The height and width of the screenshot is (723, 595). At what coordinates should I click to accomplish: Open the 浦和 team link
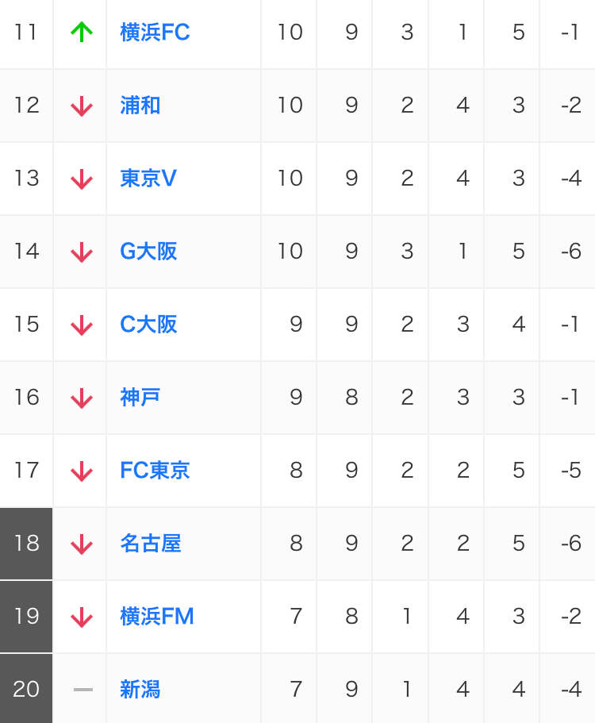(140, 105)
